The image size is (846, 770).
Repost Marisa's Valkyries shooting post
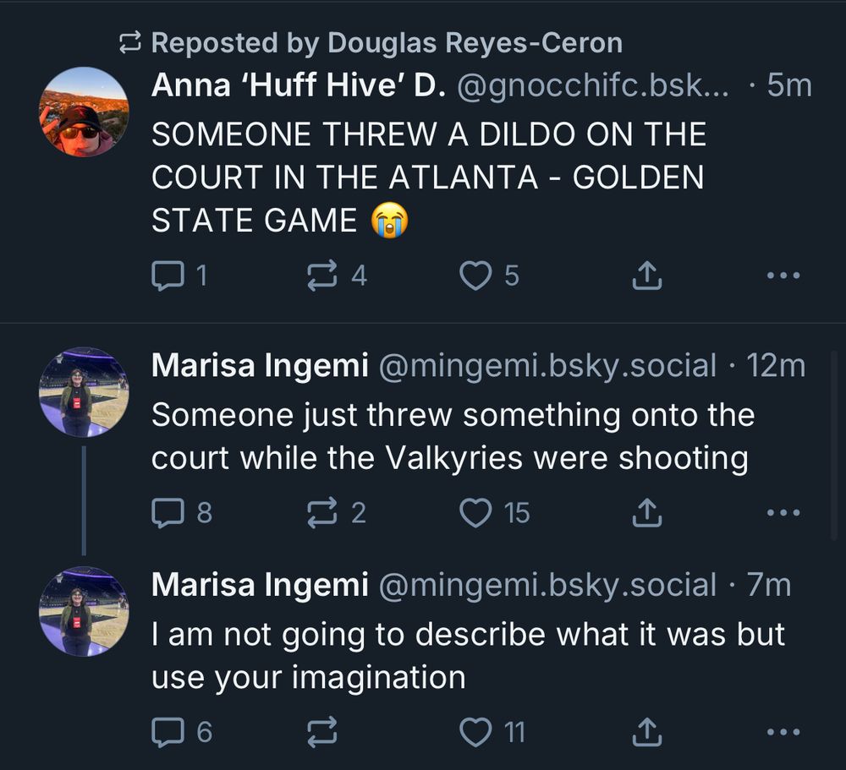[x=323, y=512]
